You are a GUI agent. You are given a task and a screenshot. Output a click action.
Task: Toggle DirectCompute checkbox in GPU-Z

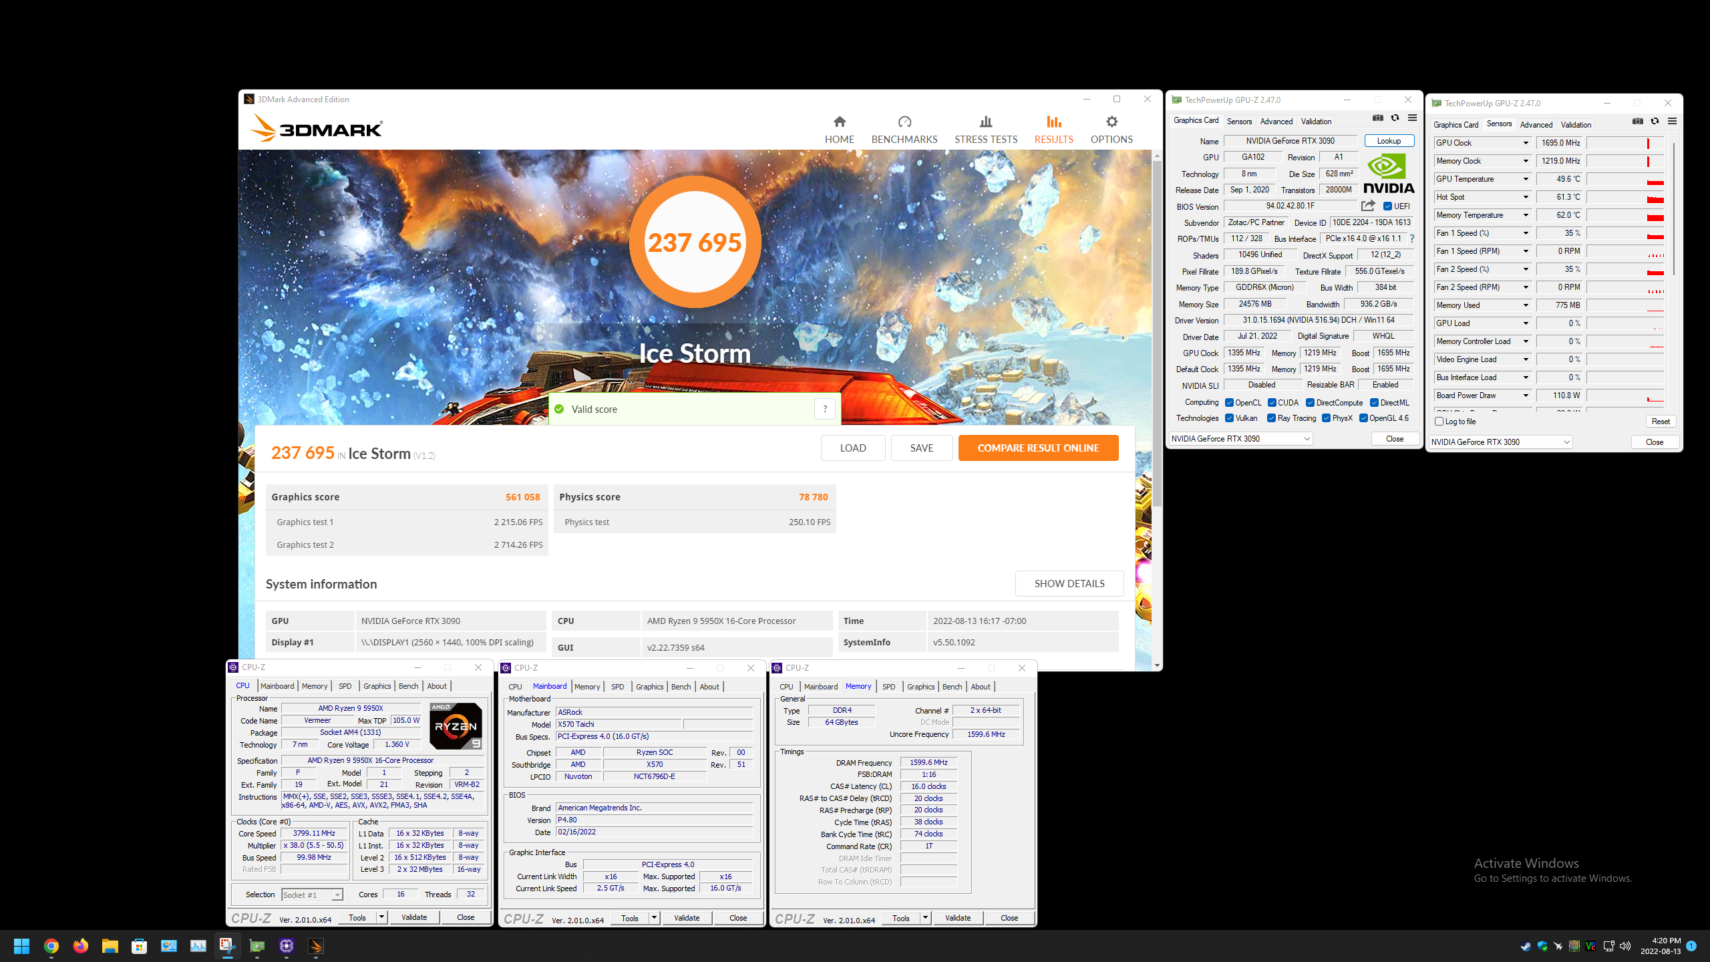[x=1310, y=403]
